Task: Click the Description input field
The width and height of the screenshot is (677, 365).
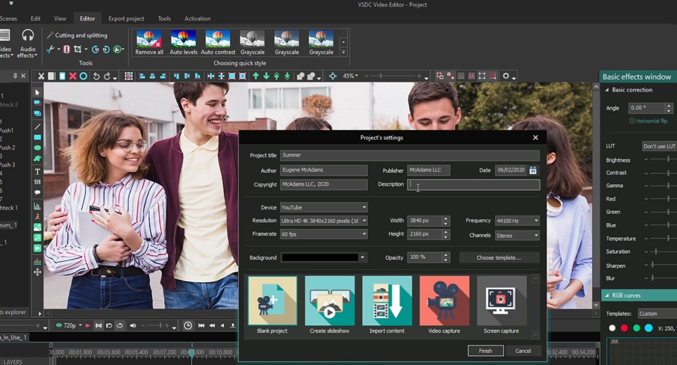Action: coord(473,184)
